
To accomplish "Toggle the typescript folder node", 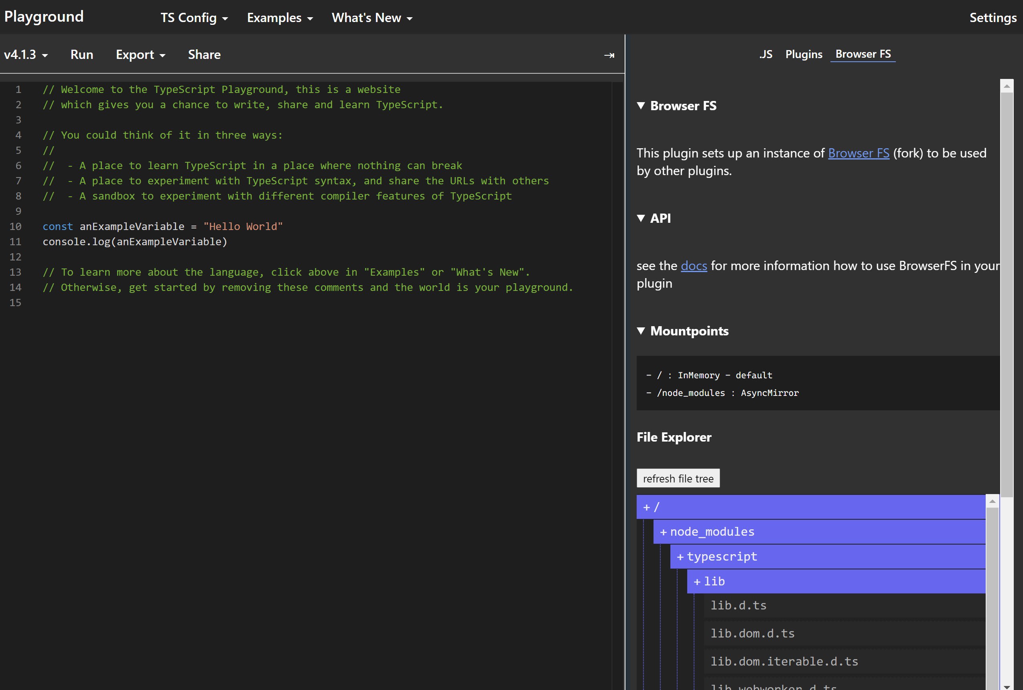I will 828,556.
